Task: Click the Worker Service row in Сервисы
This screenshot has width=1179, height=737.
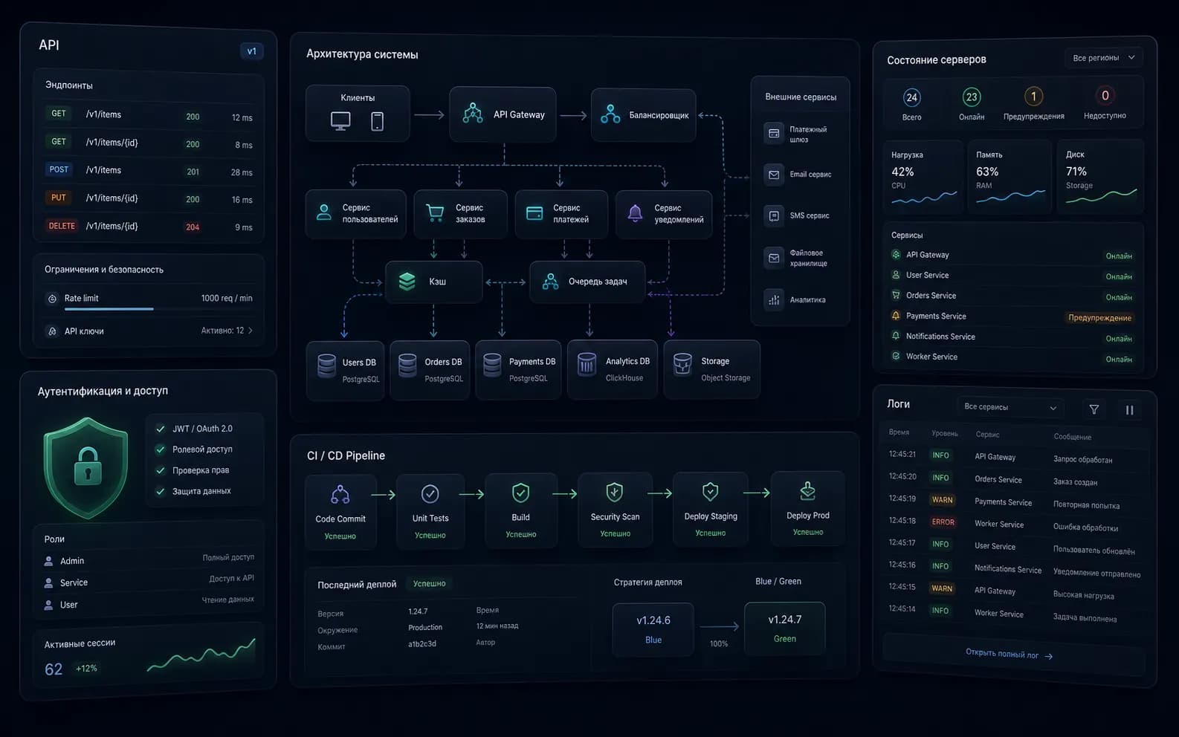Action: coord(1012,357)
